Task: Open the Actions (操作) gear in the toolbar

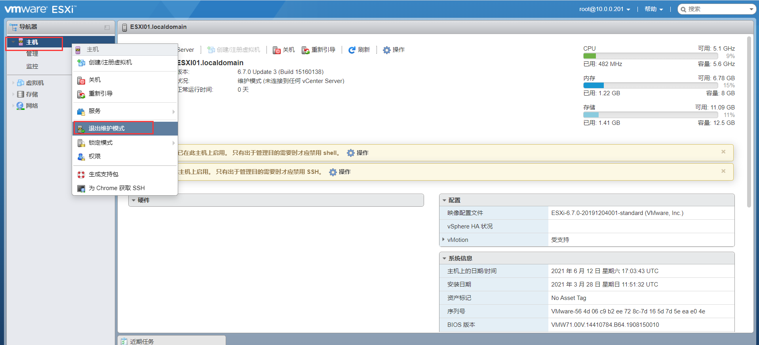Action: coord(387,50)
